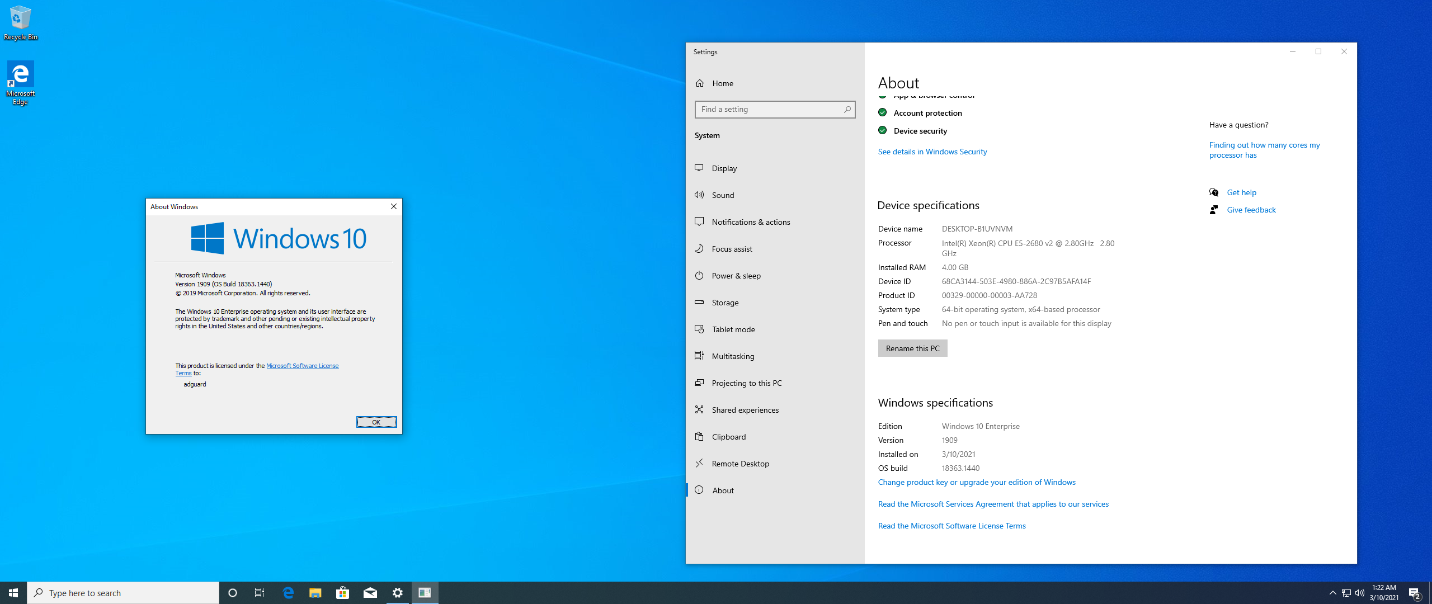Click the Type here to search box

[123, 593]
